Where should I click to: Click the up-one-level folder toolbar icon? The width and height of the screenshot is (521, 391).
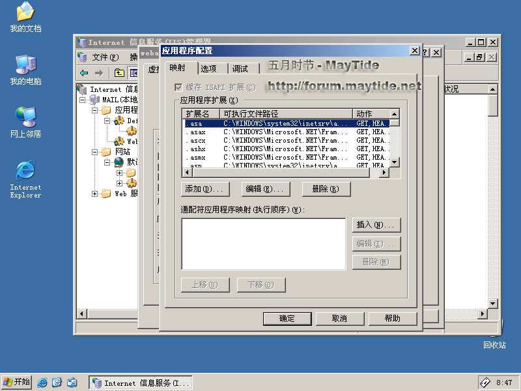(x=119, y=73)
